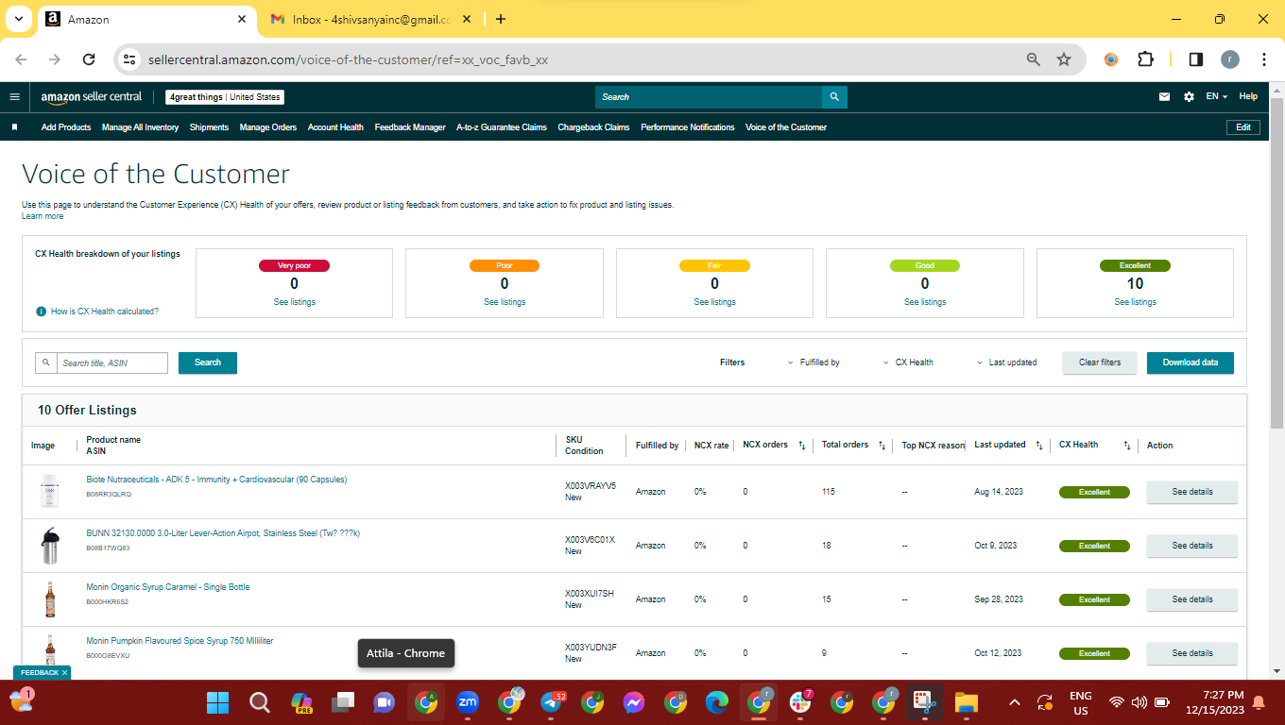
Task: Click the Download data button
Action: [1191, 362]
